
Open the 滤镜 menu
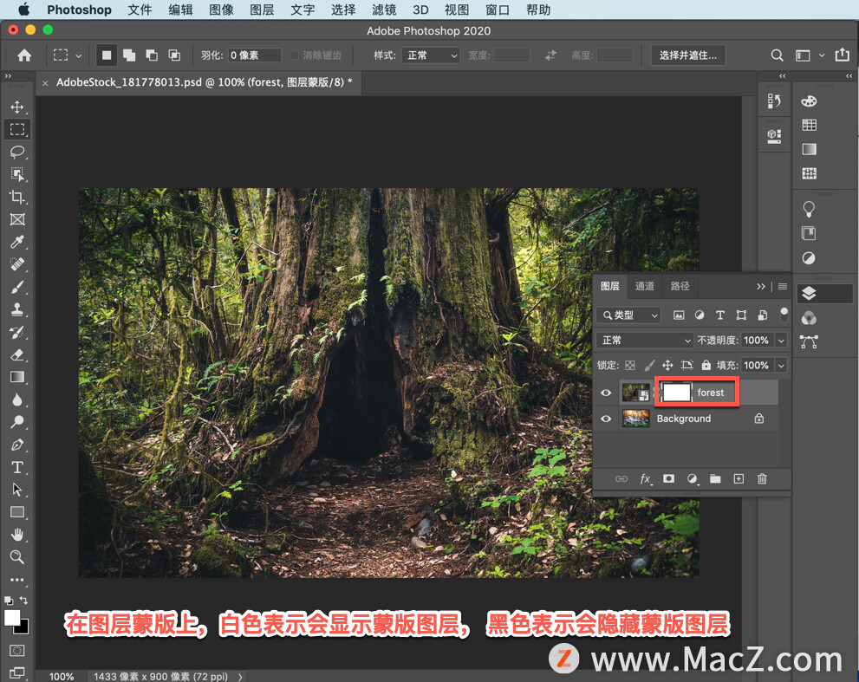pyautogui.click(x=384, y=10)
